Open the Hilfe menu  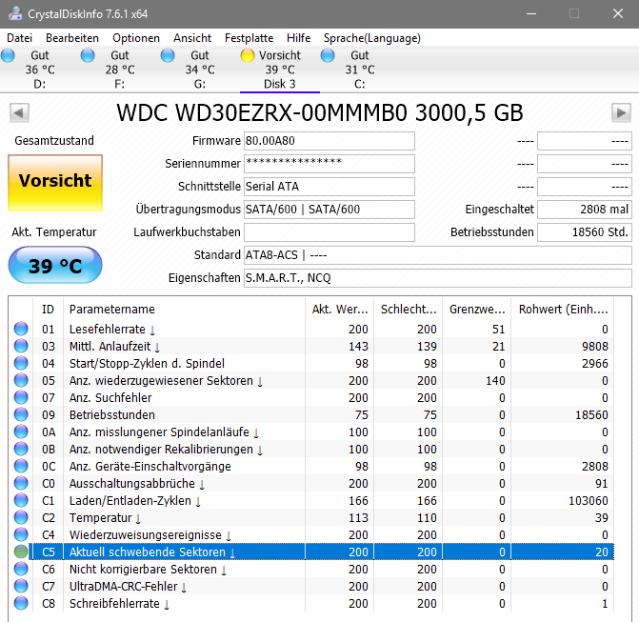(298, 38)
